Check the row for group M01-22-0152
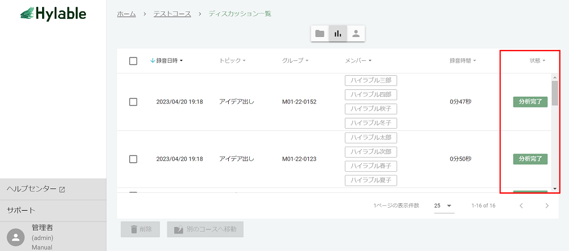Image resolution: width=569 pixels, height=251 pixels. [x=133, y=102]
